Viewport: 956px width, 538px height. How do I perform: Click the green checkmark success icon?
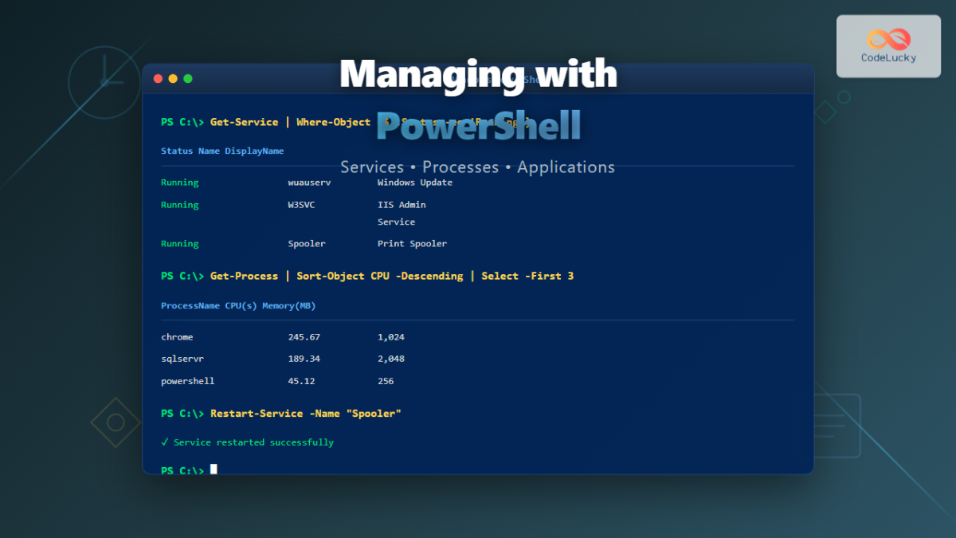point(165,442)
